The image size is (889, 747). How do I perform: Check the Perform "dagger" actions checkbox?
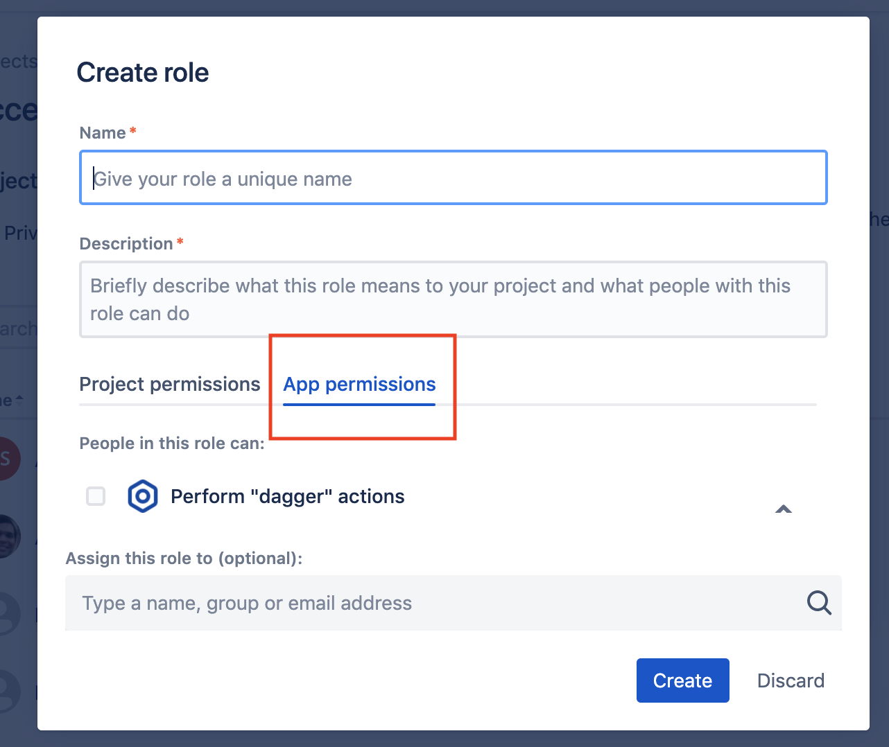click(x=96, y=496)
